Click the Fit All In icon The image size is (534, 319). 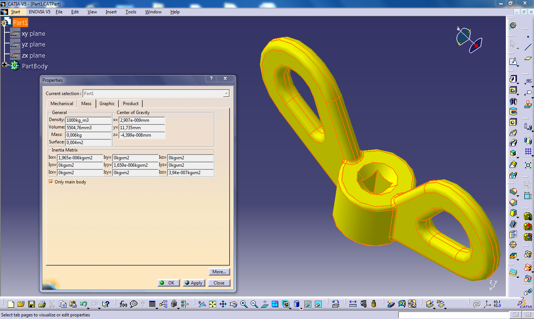212,304
